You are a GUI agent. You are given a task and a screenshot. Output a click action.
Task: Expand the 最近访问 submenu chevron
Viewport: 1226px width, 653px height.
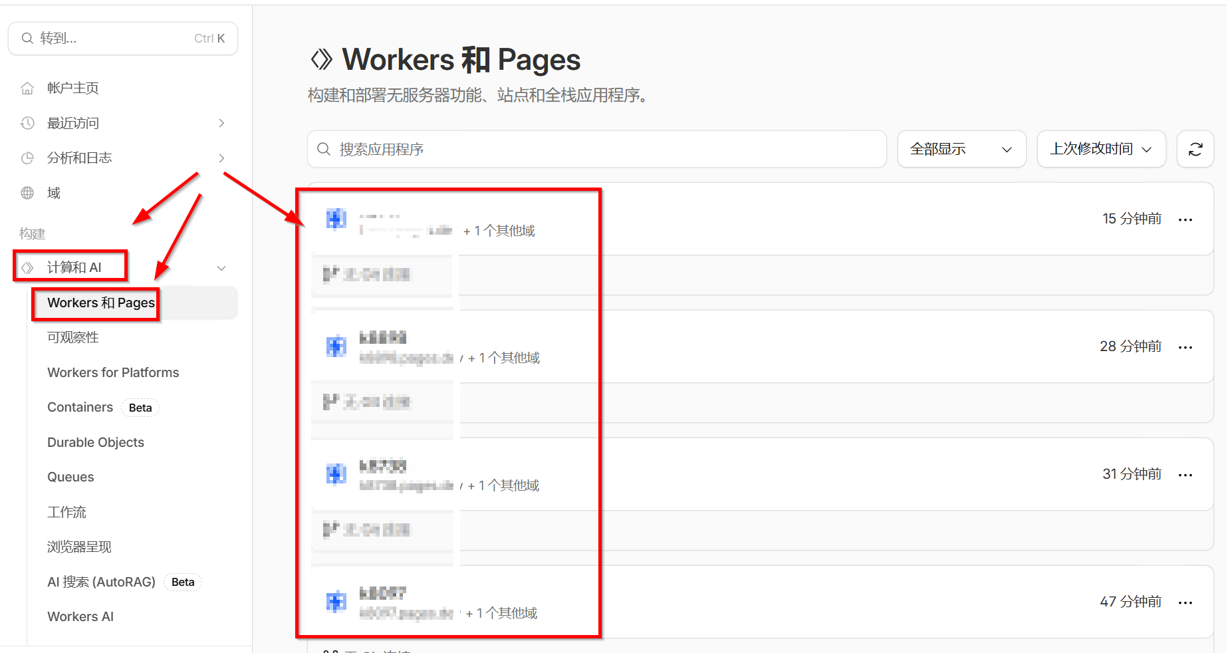pyautogui.click(x=221, y=123)
